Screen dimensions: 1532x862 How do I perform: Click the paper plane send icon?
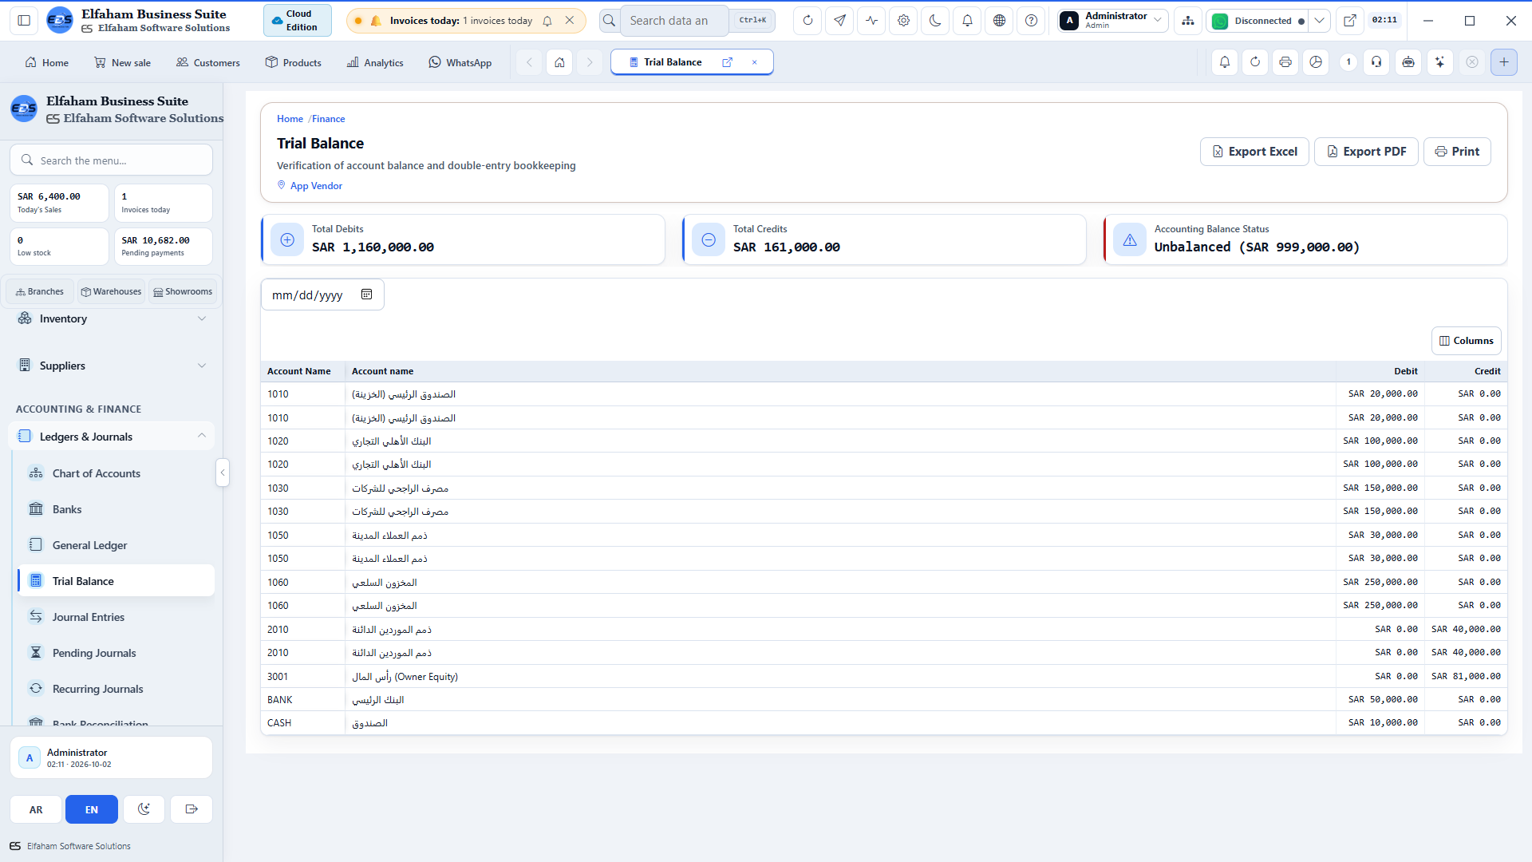pos(839,21)
